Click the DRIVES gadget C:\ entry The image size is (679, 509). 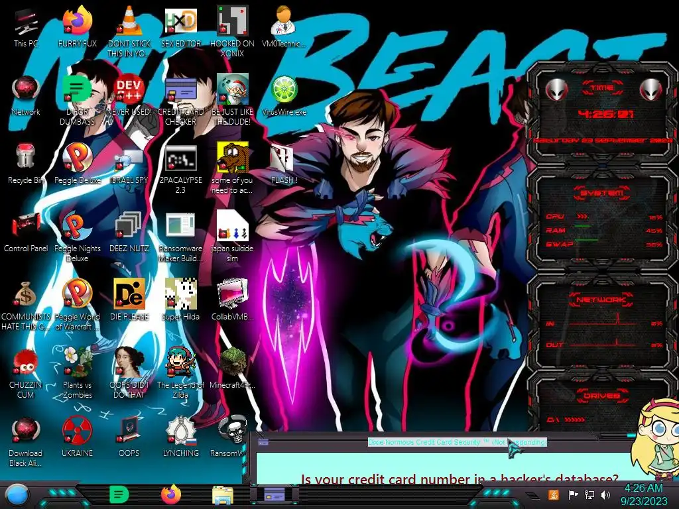pos(566,420)
